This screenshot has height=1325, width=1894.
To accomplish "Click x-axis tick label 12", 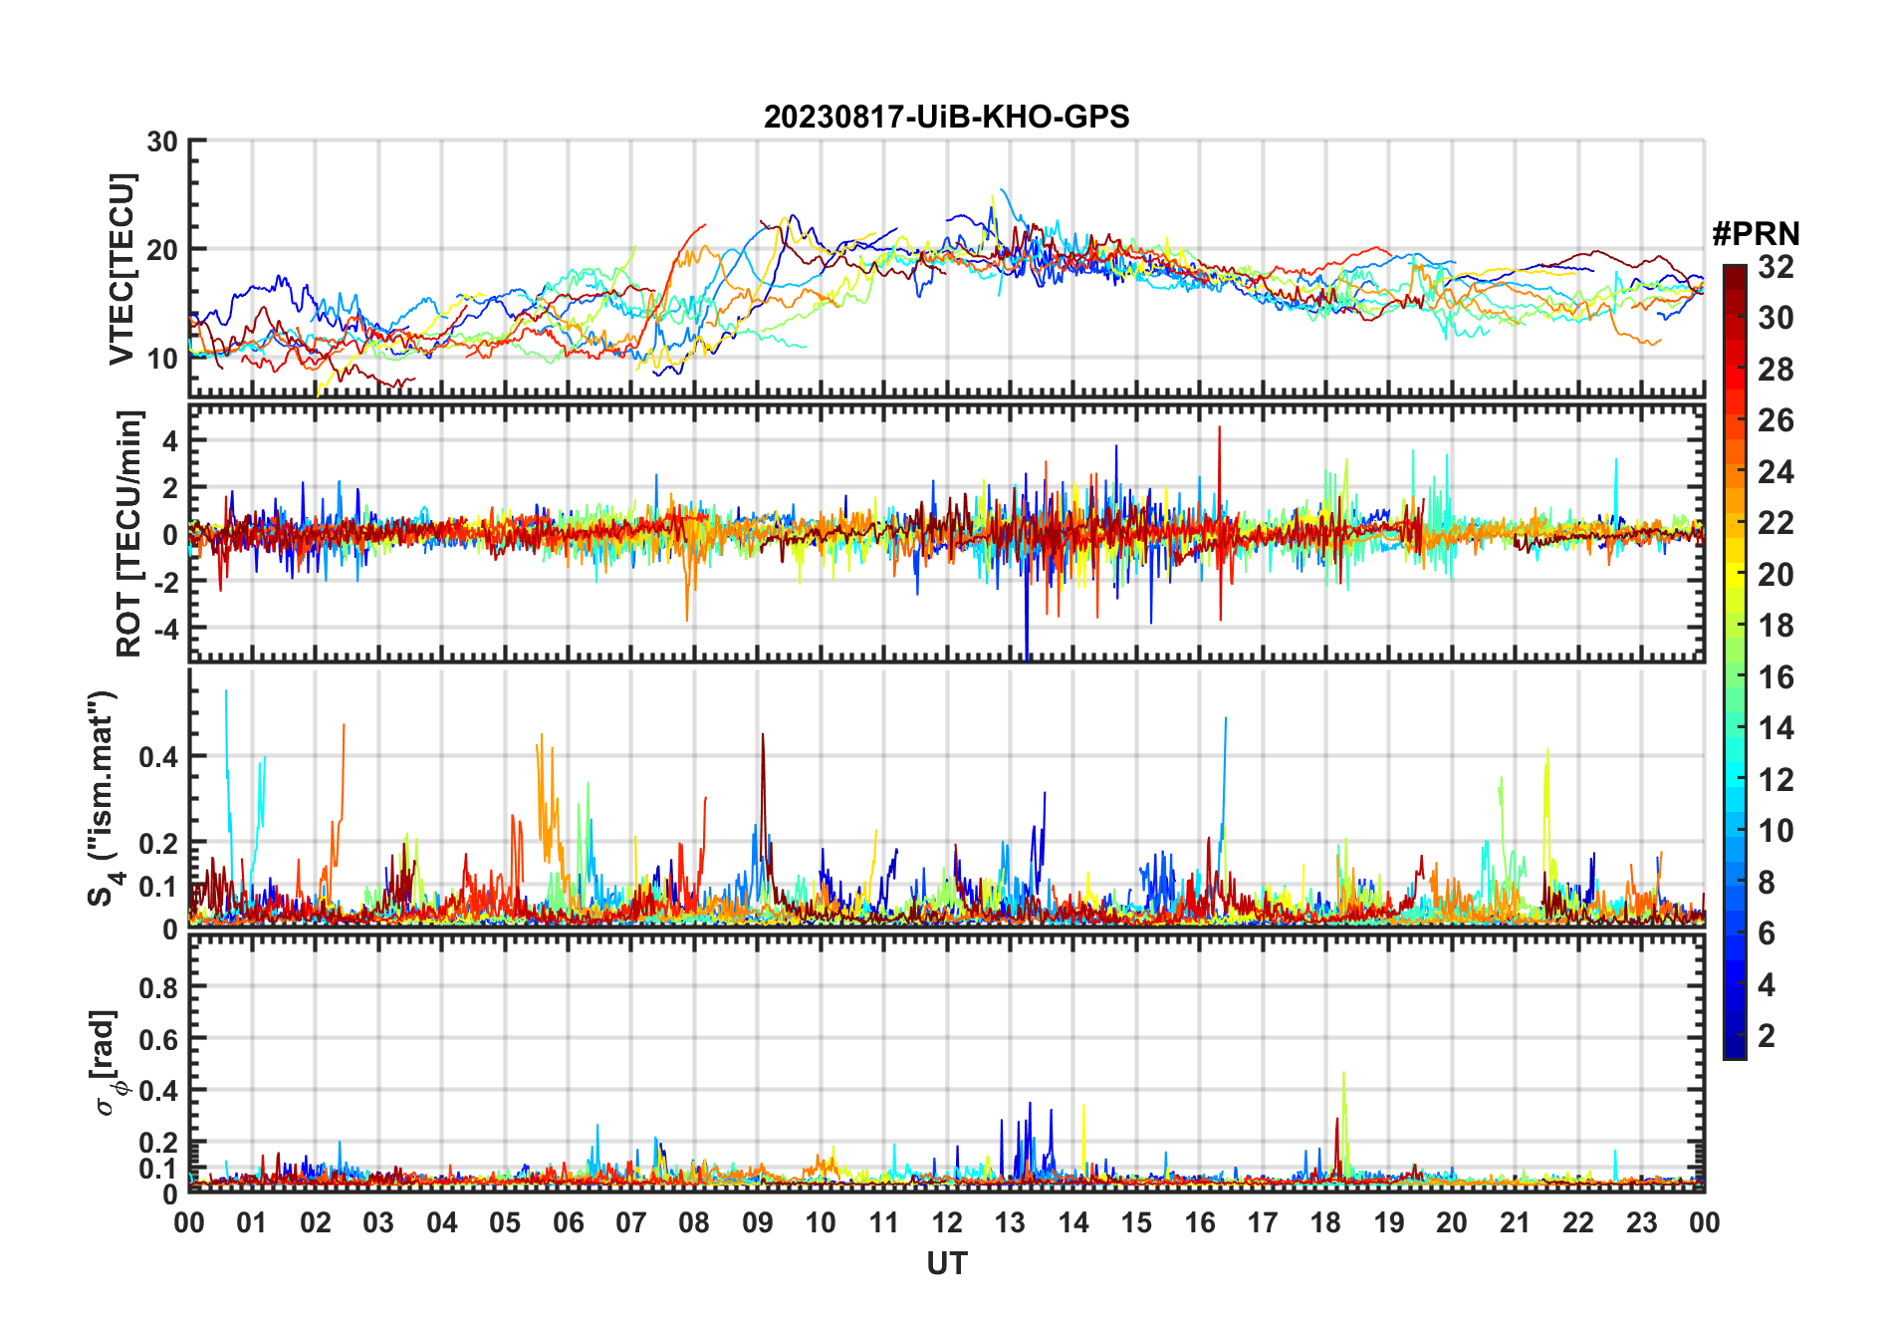I will click(947, 1223).
